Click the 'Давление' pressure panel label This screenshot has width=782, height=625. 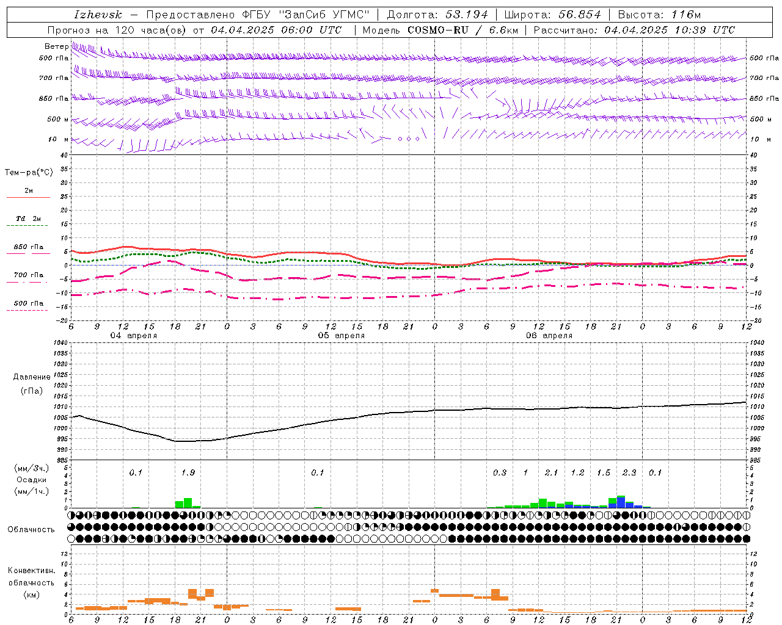pyautogui.click(x=32, y=377)
